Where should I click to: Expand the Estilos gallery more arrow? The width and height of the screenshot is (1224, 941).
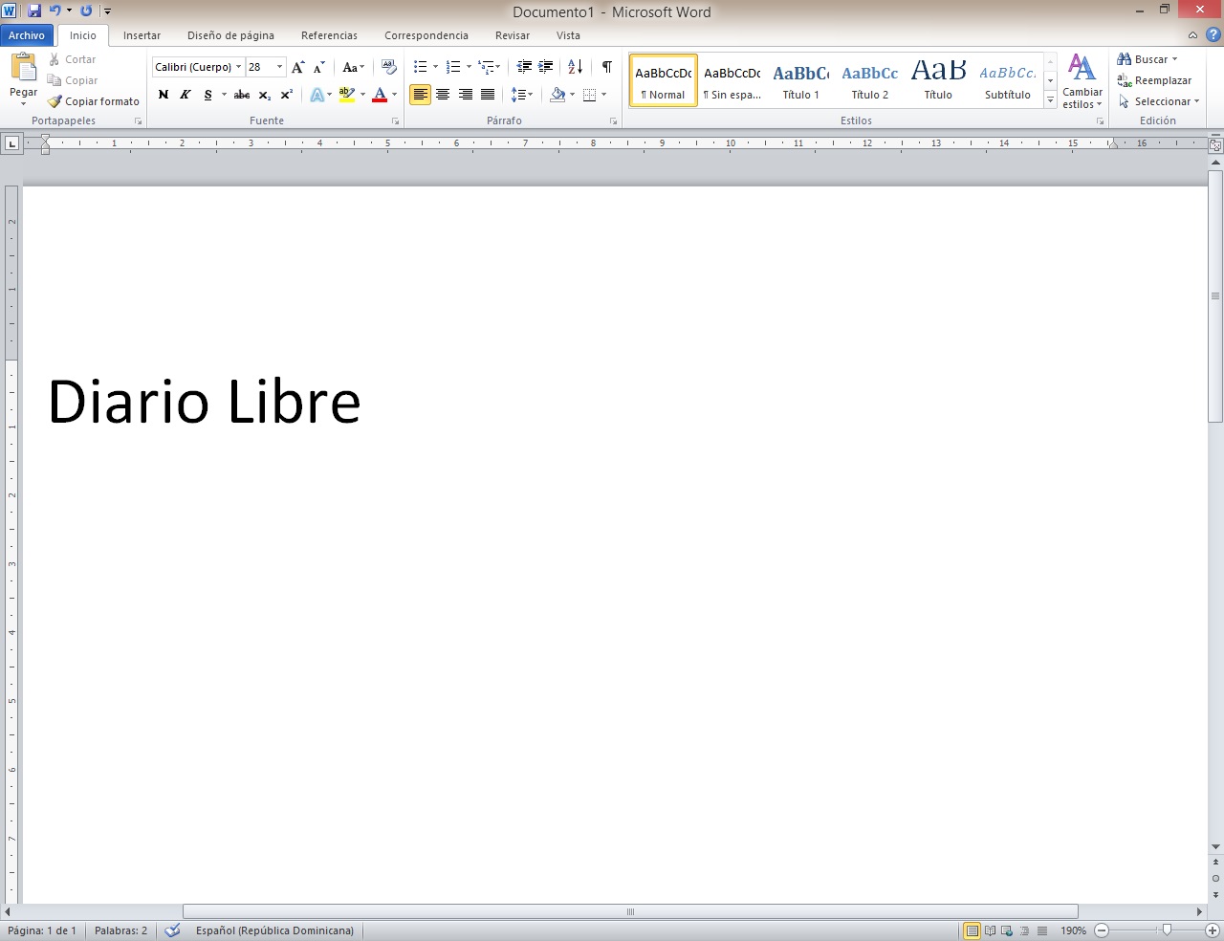tap(1050, 100)
